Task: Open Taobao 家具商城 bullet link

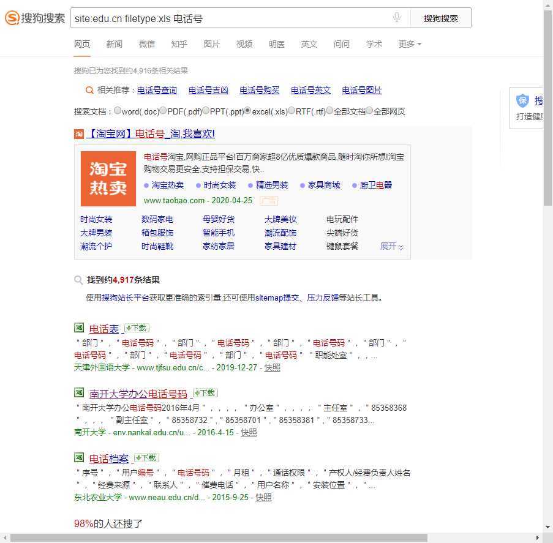Action: (x=324, y=185)
